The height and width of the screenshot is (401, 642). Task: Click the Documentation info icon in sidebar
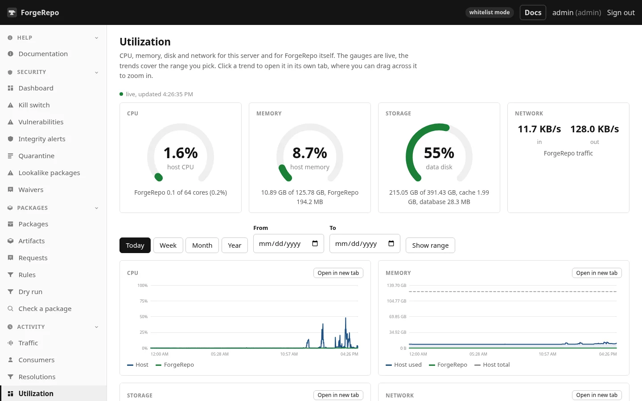(10, 54)
